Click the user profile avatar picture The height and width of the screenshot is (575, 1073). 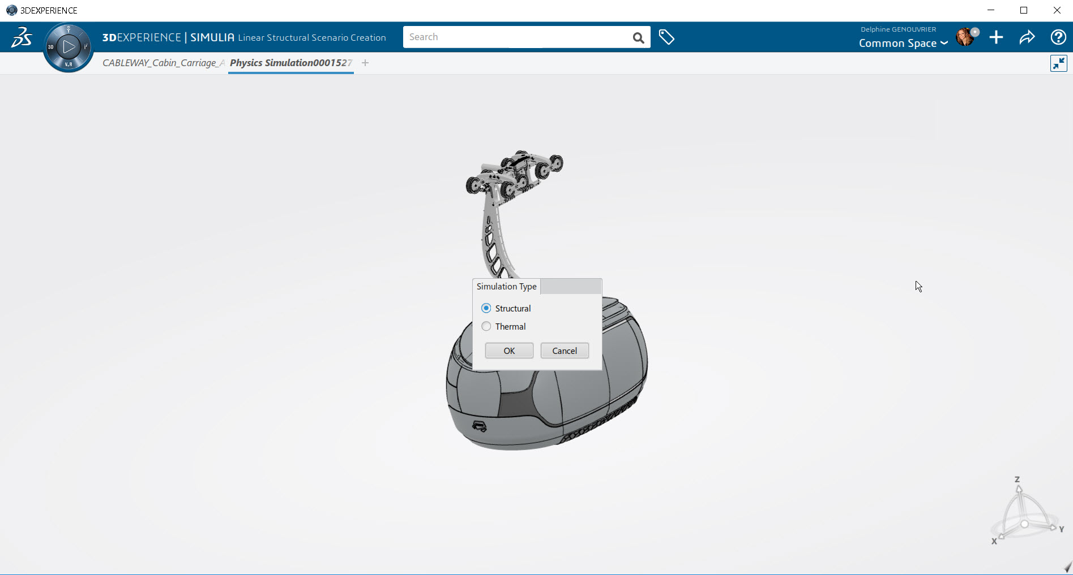(965, 37)
